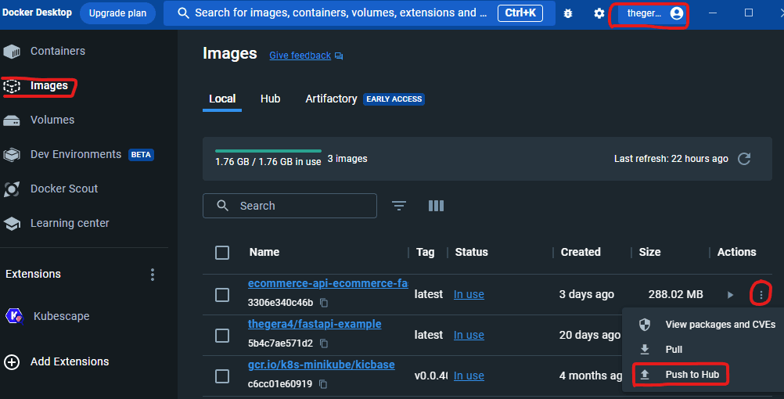Open ecommerce-api-ecommerce image link
Viewport: 784px width, 399px height.
click(328, 283)
